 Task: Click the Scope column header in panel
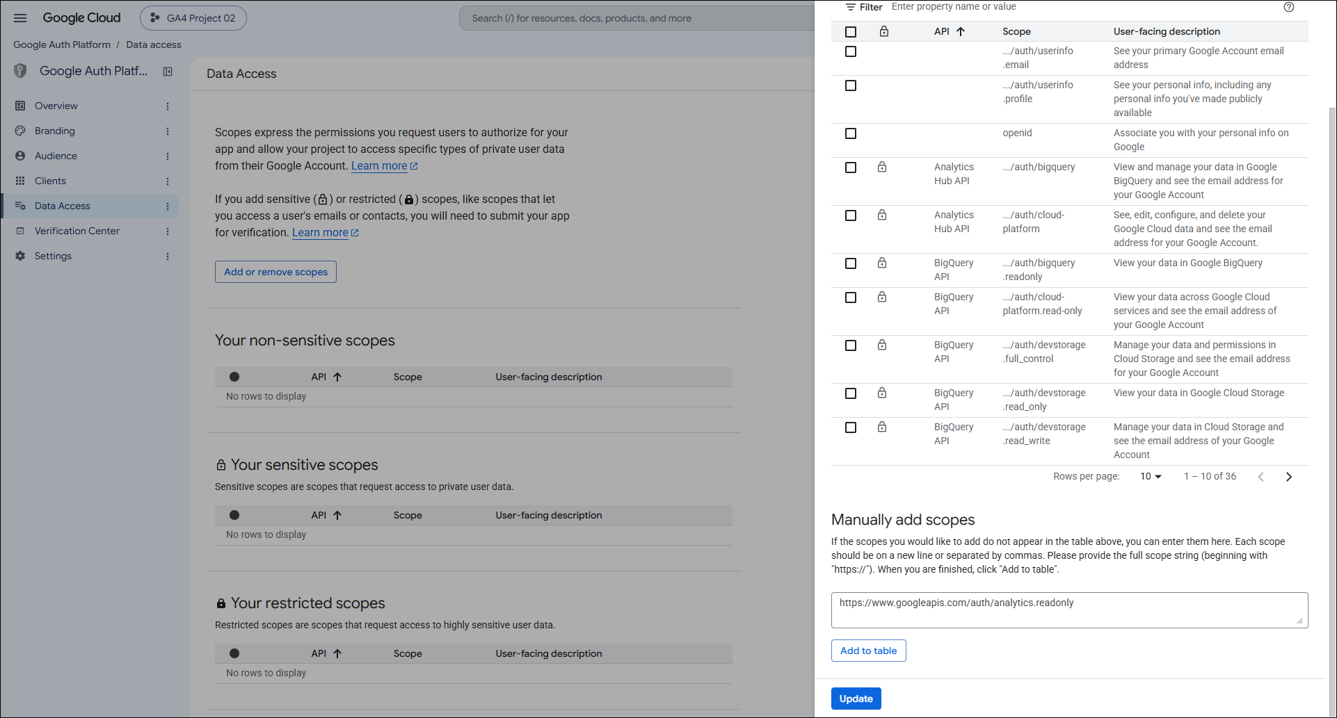[x=1016, y=31]
